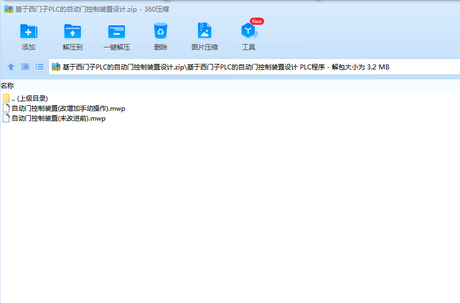Click the 添加 (Add) folder icon
The height and width of the screenshot is (303, 460).
29,32
